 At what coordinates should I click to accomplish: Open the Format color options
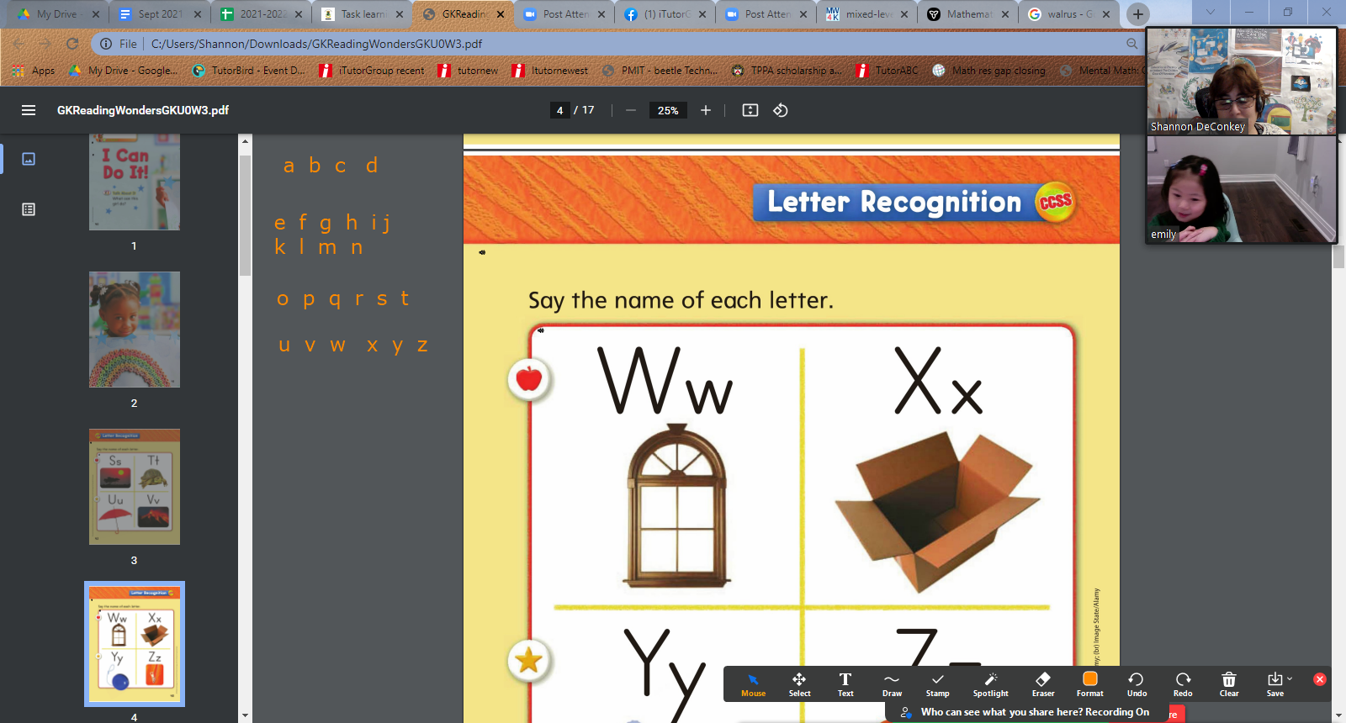click(1090, 685)
